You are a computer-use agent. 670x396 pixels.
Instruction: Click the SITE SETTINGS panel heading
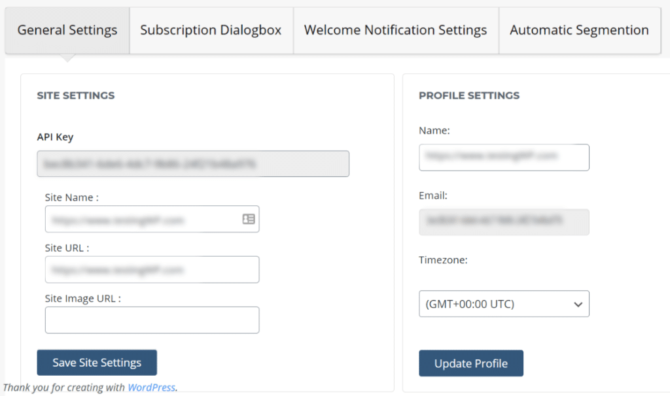click(x=76, y=95)
